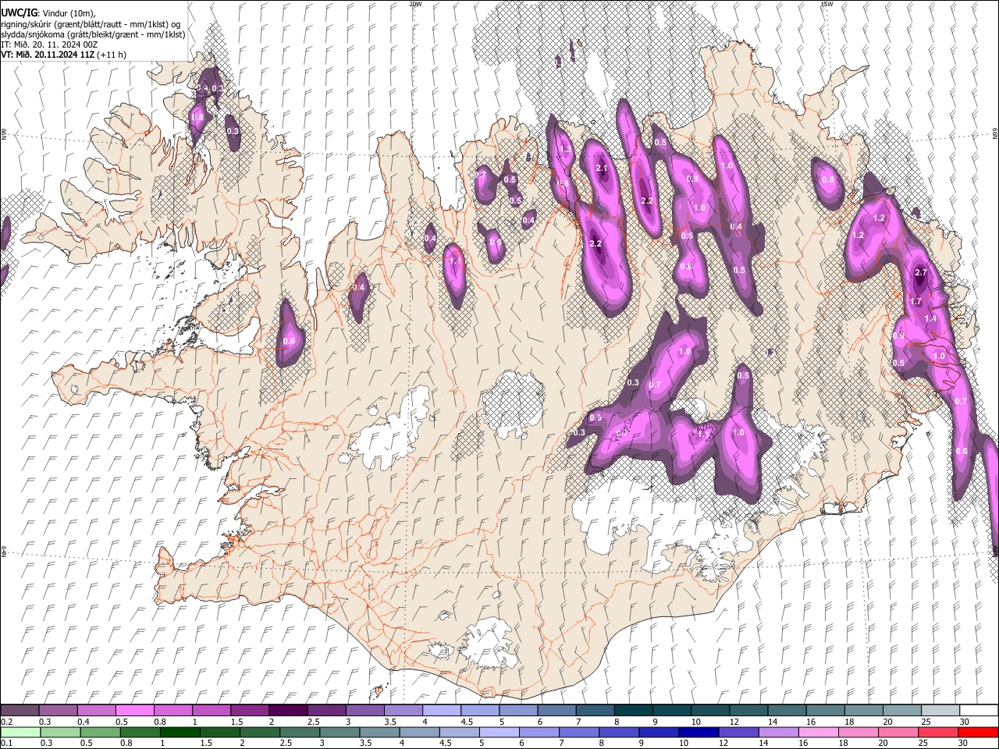Click the deep navy 10–12 rain legend swatch
The width and height of the screenshot is (999, 749).
click(698, 732)
